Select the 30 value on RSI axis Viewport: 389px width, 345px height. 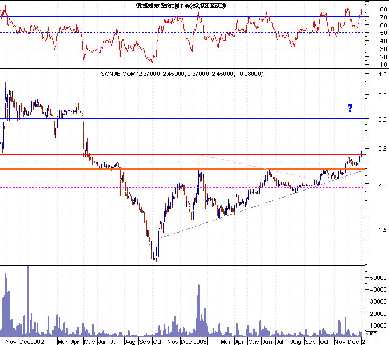pyautogui.click(x=383, y=49)
